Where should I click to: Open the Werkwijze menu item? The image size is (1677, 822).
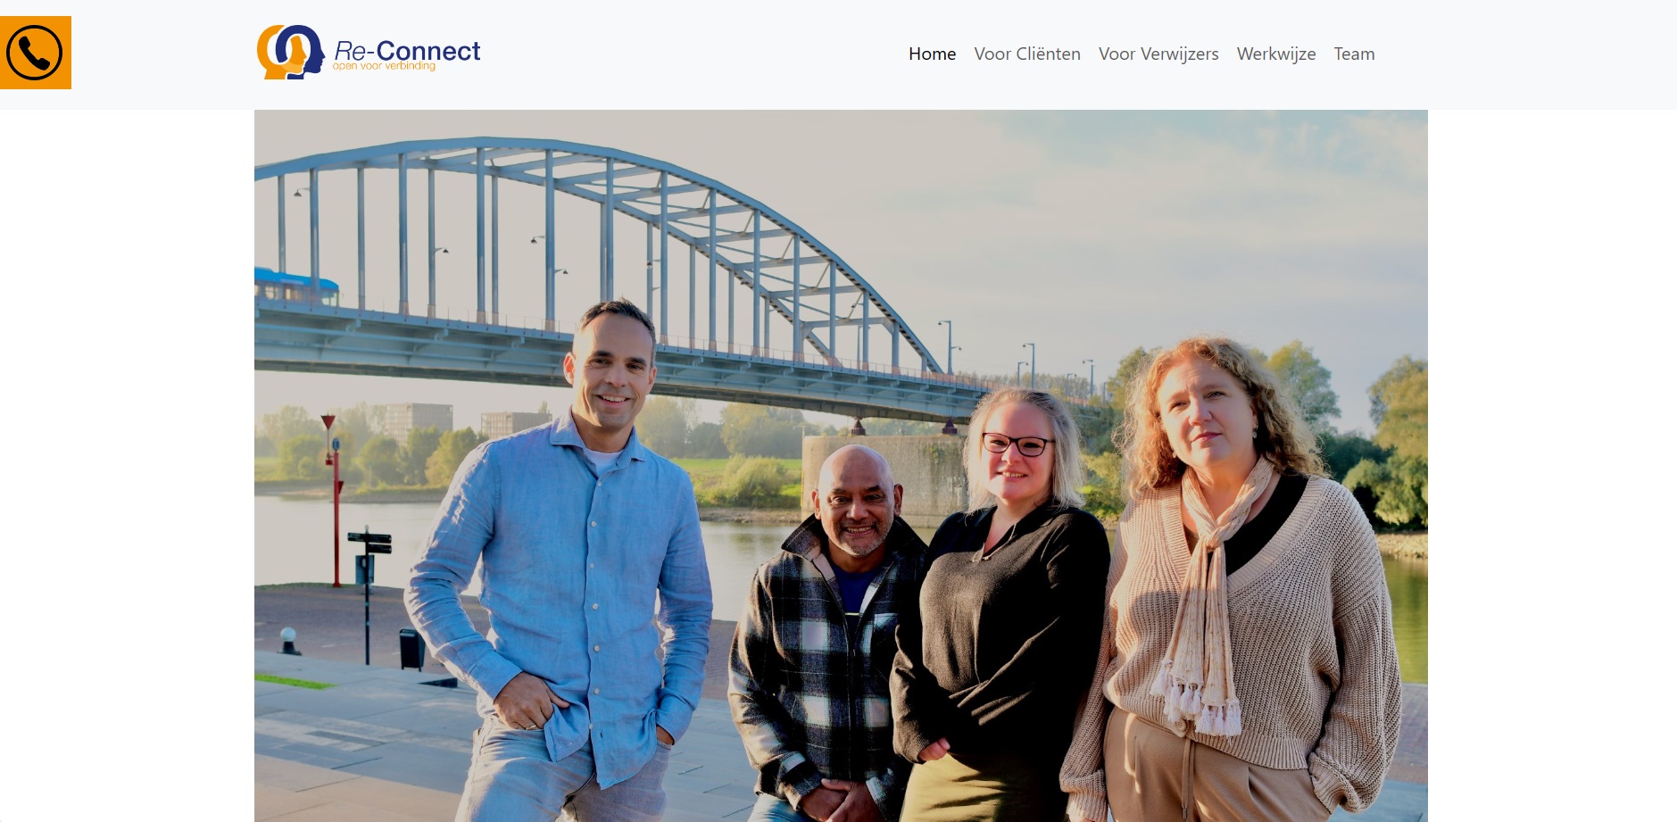1276,54
